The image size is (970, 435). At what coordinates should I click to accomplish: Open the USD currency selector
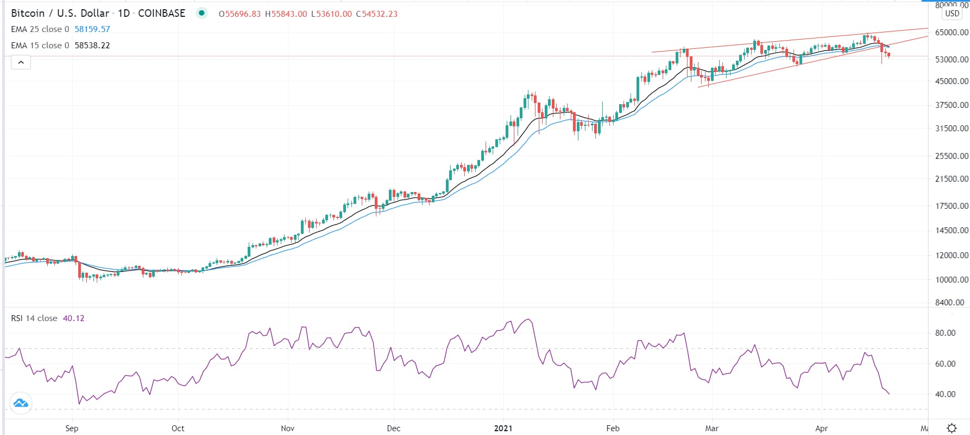click(952, 14)
